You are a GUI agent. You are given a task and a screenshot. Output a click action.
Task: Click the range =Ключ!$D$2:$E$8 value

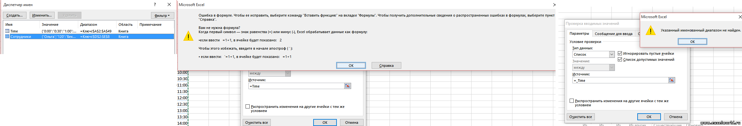tap(95, 37)
